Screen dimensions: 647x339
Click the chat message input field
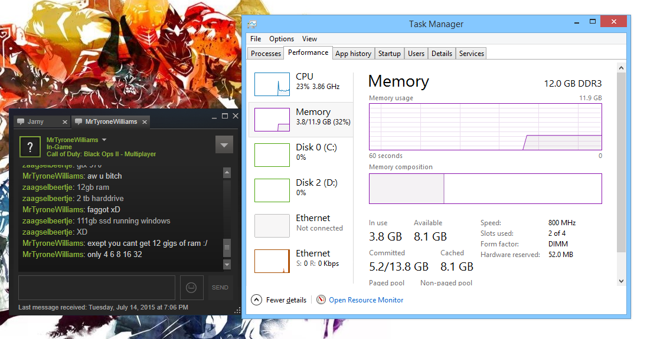point(97,288)
